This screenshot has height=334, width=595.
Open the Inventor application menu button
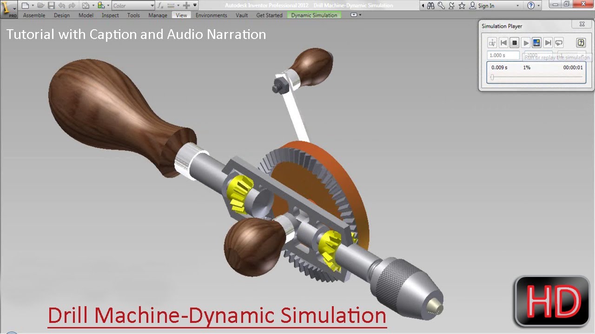(8, 9)
